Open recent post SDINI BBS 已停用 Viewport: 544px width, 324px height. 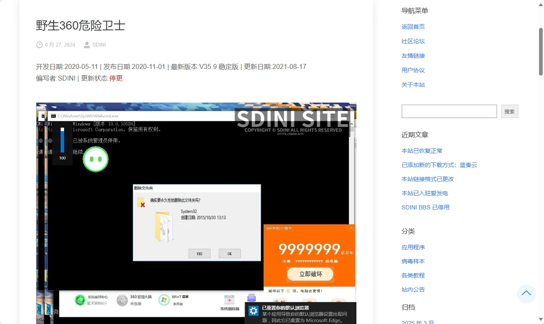coord(425,207)
